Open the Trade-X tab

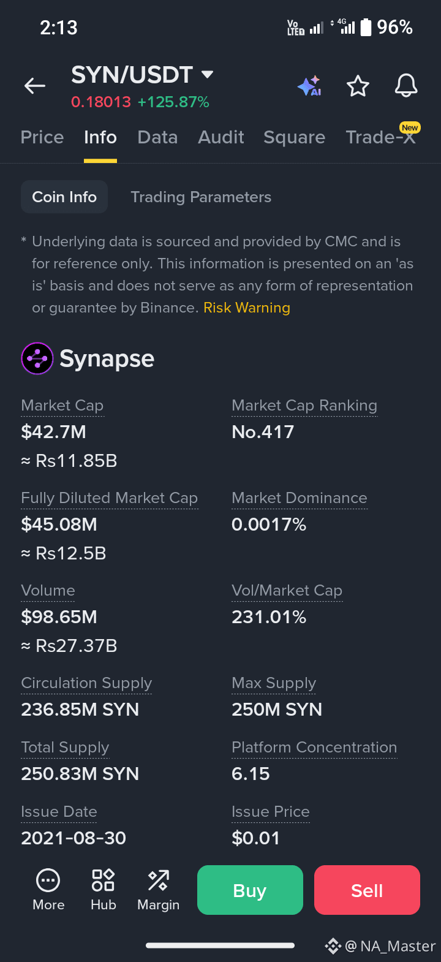381,137
